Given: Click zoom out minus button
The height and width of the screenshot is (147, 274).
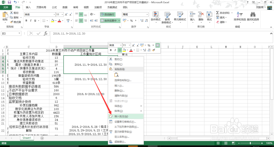Looking at the screenshot, I should pyautogui.click(x=239, y=143).
